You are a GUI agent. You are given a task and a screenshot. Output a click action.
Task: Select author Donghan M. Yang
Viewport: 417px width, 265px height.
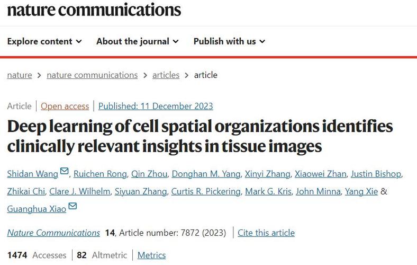coord(206,174)
